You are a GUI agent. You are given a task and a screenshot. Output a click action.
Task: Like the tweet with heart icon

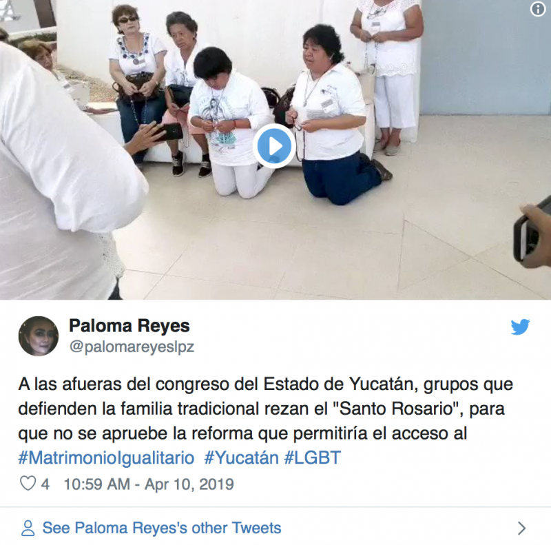click(x=28, y=484)
